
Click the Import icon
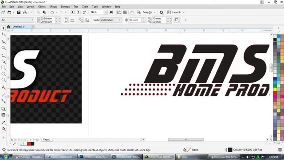coord(72,12)
